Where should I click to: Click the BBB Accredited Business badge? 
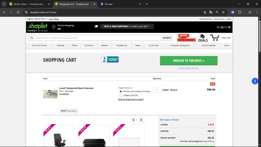[x=110, y=60]
